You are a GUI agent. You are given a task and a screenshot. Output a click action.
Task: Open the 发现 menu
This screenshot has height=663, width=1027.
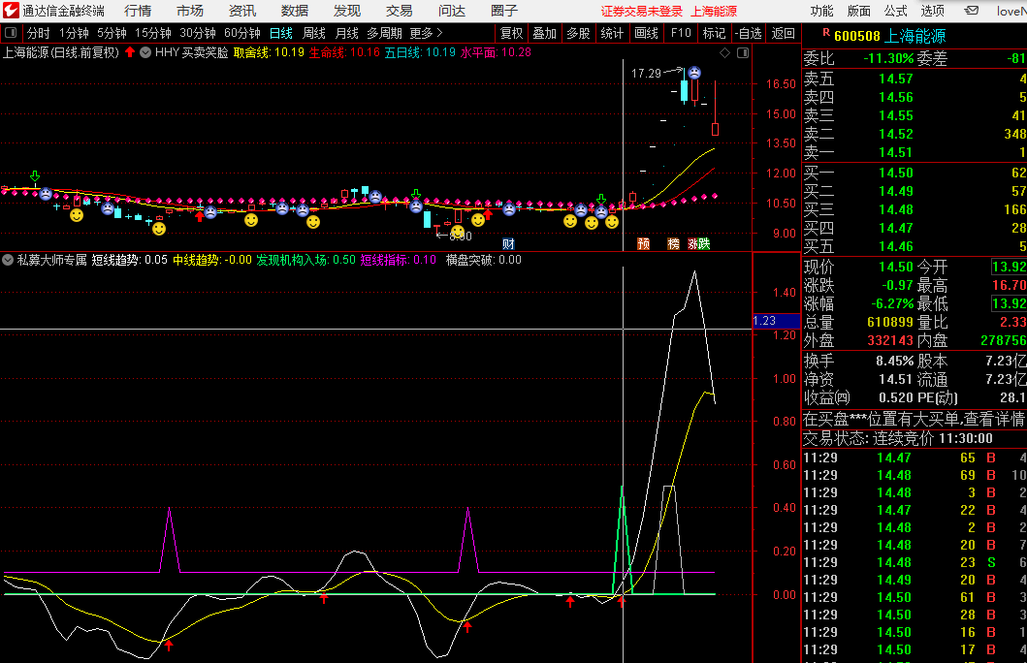347,11
